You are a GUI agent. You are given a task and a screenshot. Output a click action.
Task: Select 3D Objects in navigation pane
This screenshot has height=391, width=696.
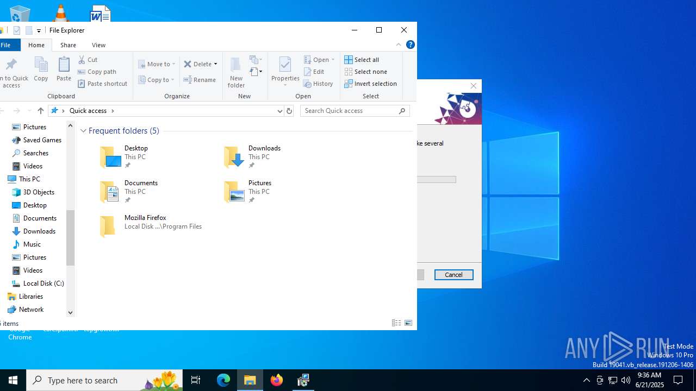(x=33, y=192)
